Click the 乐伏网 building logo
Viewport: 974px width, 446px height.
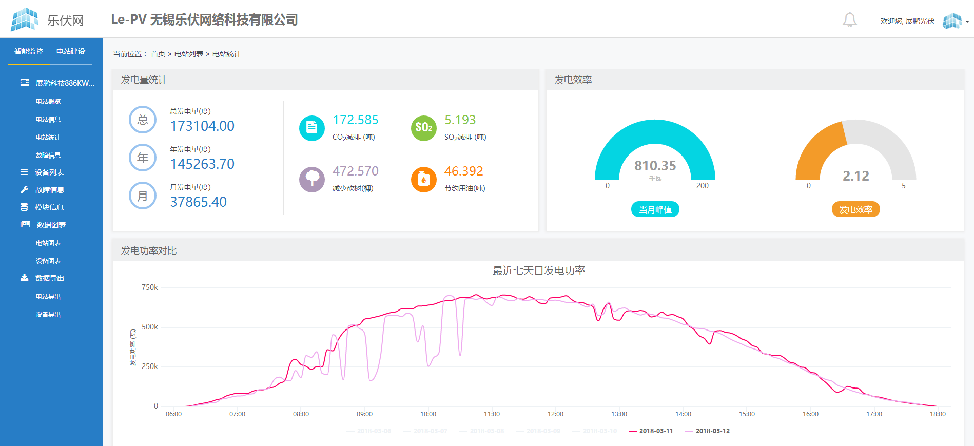24,20
